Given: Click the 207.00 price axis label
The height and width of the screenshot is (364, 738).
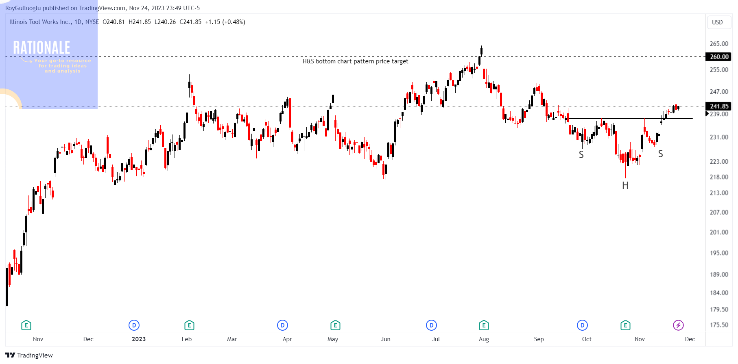Looking at the screenshot, I should click(719, 212).
